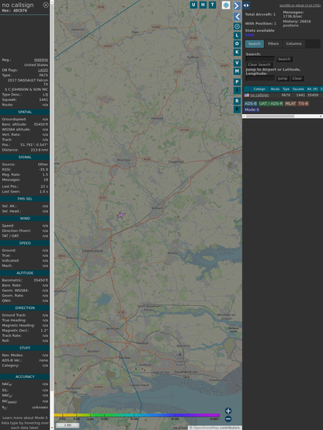Toggle the H map button
The height and width of the screenshot is (430, 323).
click(203, 5)
